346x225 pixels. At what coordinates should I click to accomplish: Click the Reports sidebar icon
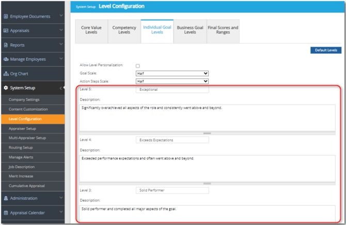(6, 45)
